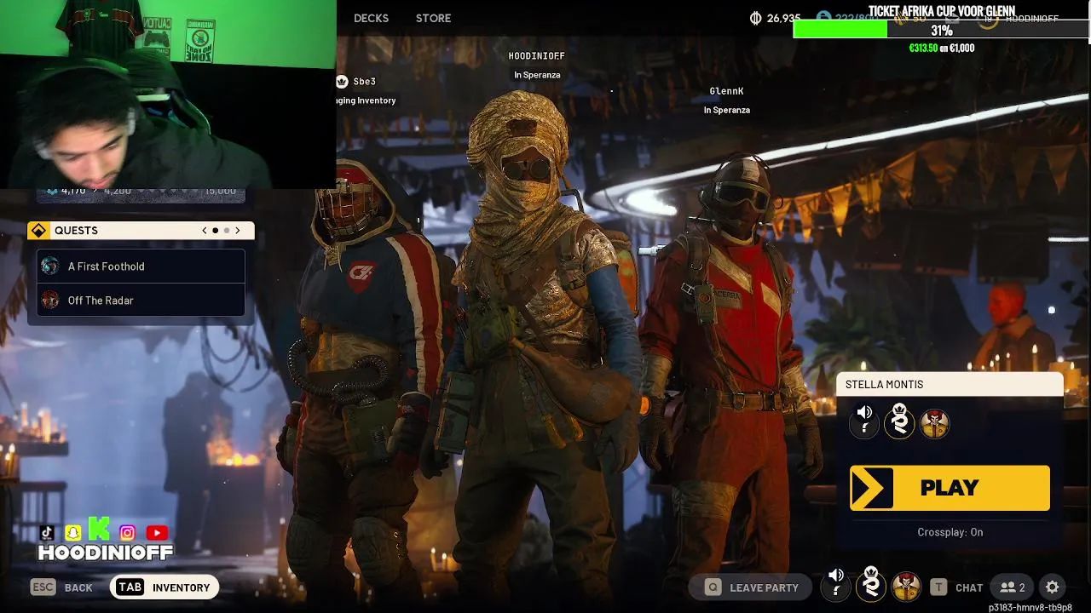Go to next quests page arrow
Image resolution: width=1091 pixels, height=613 pixels.
(x=238, y=231)
